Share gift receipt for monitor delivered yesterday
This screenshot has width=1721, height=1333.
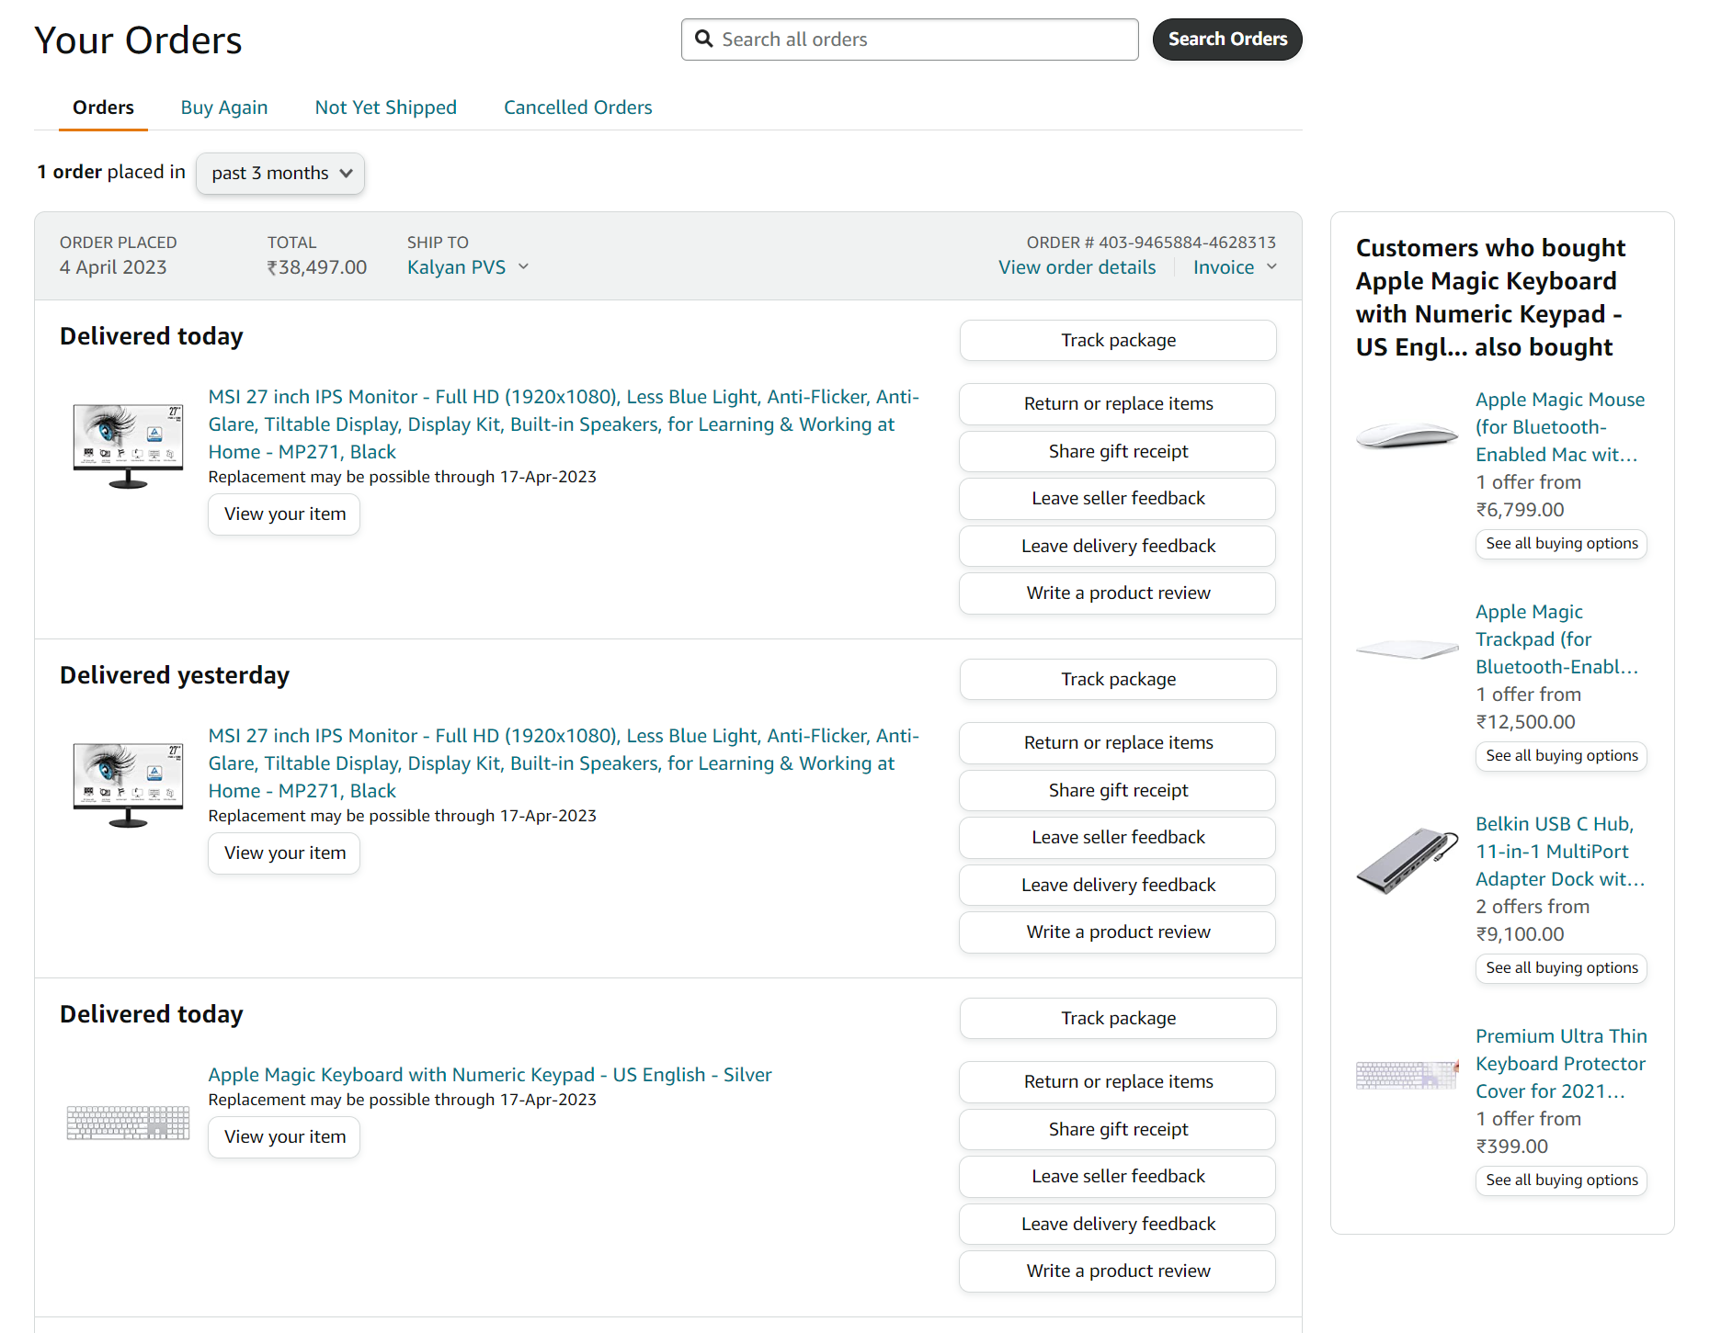coord(1118,790)
